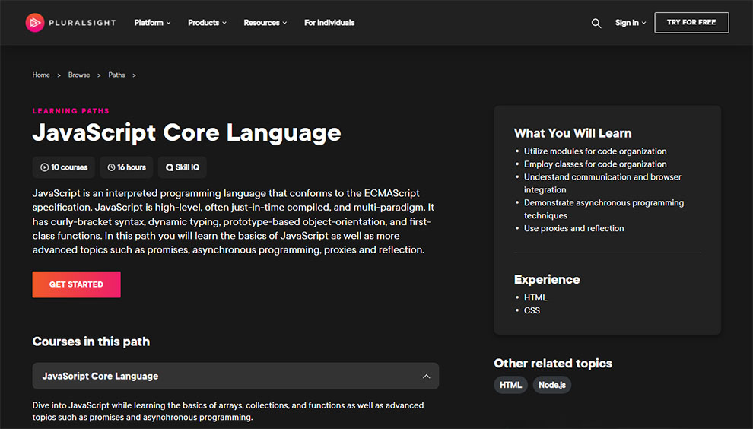This screenshot has height=429, width=753.
Task: Click the GET STARTED button
Action: pyautogui.click(x=76, y=284)
